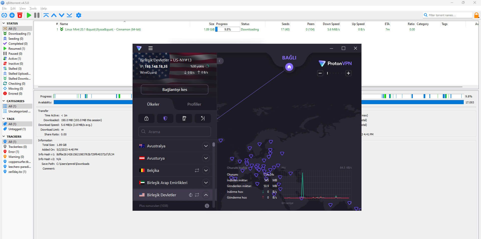Switch to the Ülkeler tab

tap(153, 104)
